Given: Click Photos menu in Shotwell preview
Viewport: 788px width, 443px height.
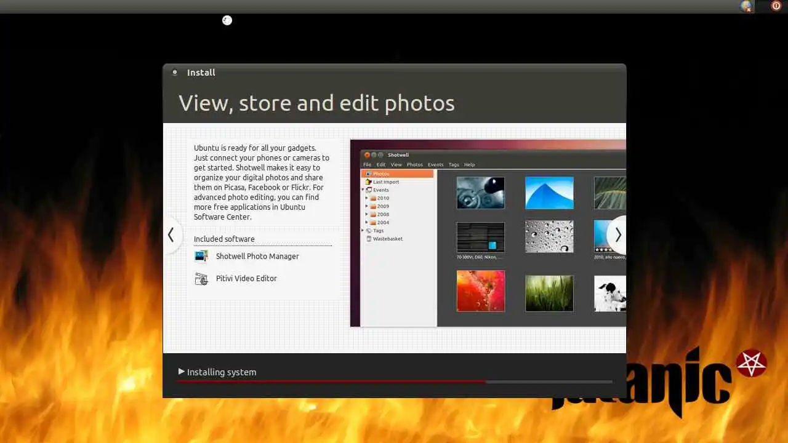Looking at the screenshot, I should 415,164.
